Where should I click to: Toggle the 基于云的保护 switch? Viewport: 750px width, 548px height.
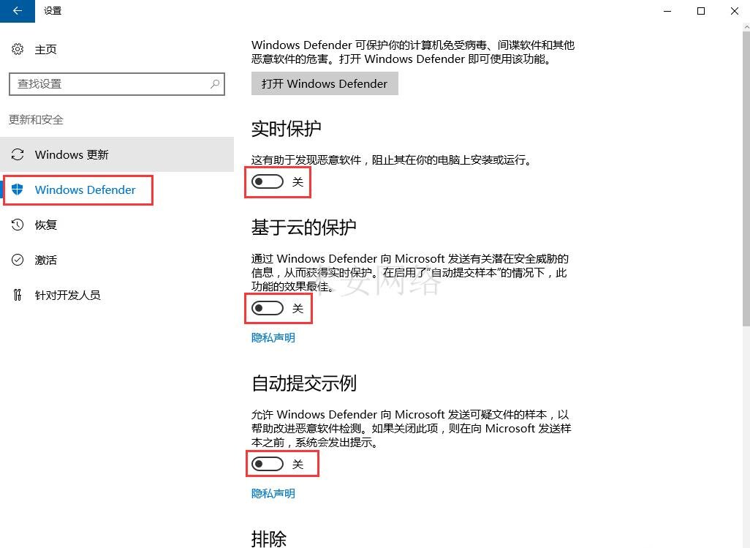pos(268,308)
